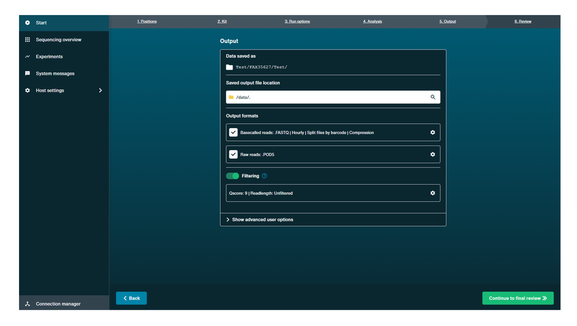Go to step 2. Kit tab

coord(222,21)
